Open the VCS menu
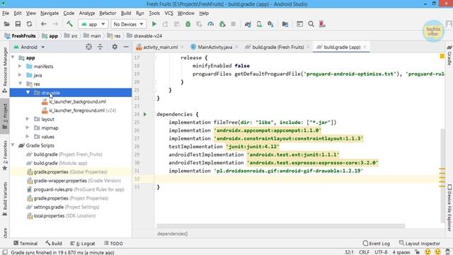This screenshot has height=255, width=453. [168, 13]
